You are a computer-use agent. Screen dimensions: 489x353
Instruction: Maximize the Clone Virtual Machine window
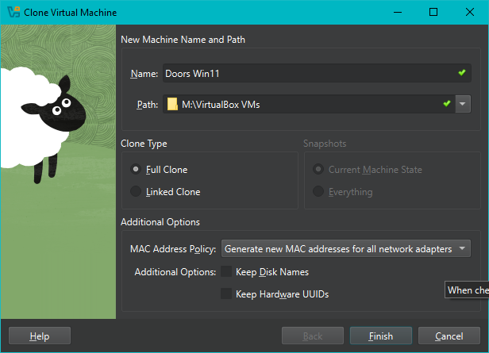point(433,12)
